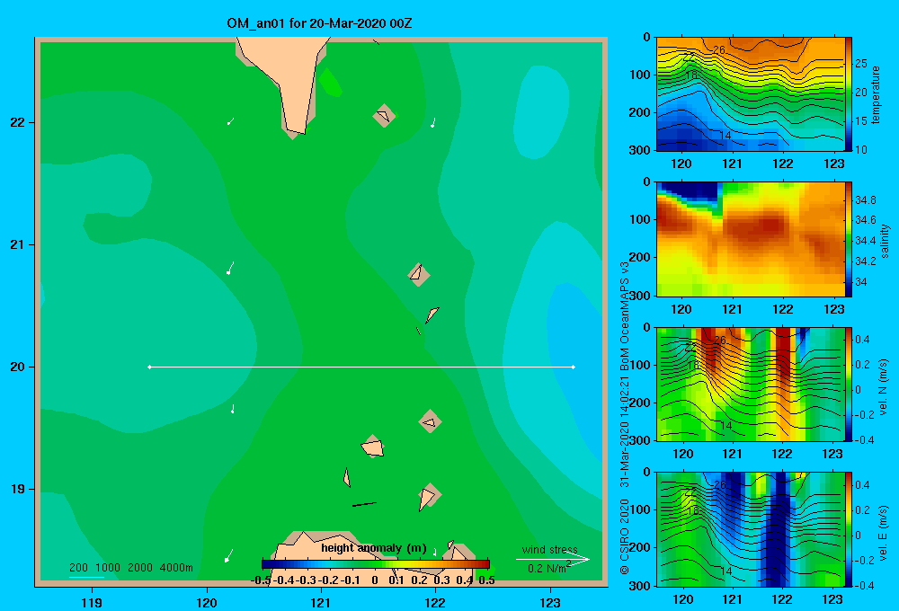Click the narrow island near 20.4N 121.97E
Image resolution: width=899 pixels, height=611 pixels.
coord(432,314)
